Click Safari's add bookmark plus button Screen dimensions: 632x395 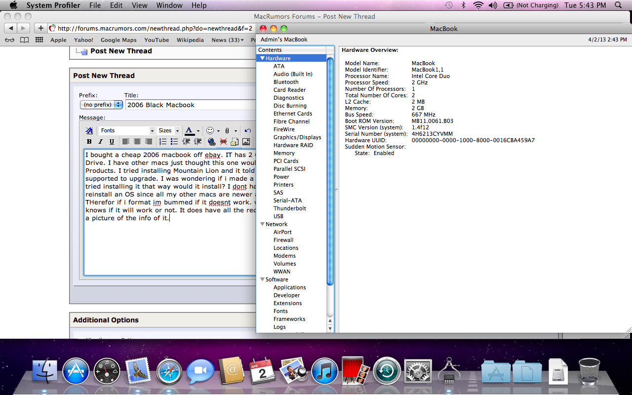(x=41, y=28)
